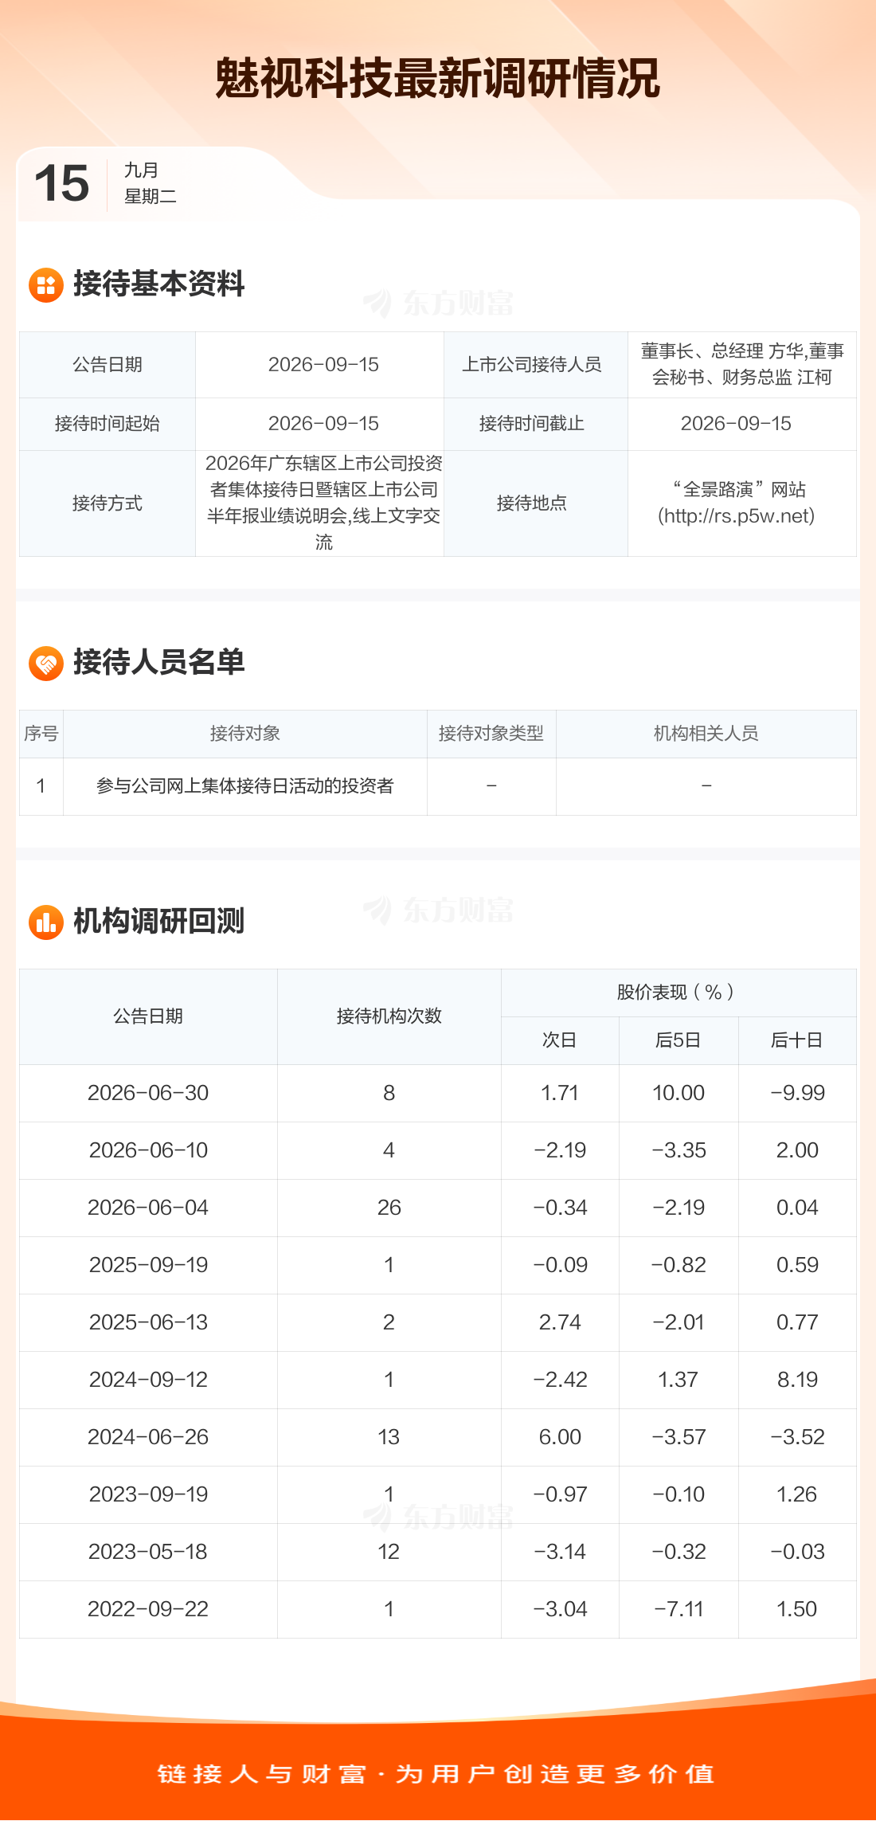
Task: Click the 后5日 column header
Action: 679,1040
